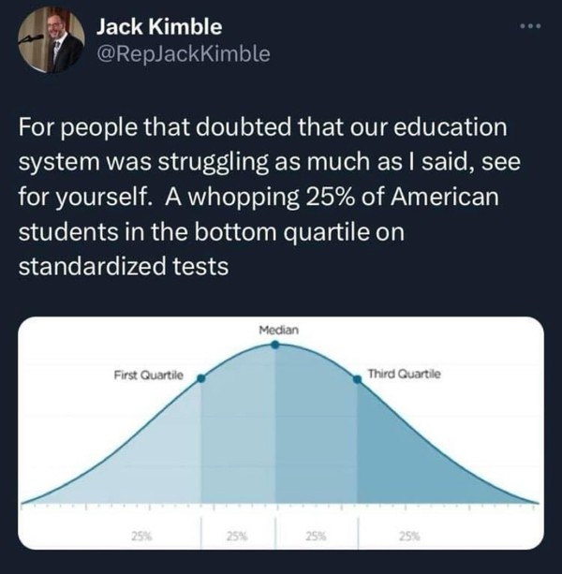Click the Third Quartile dot marker

(357, 379)
